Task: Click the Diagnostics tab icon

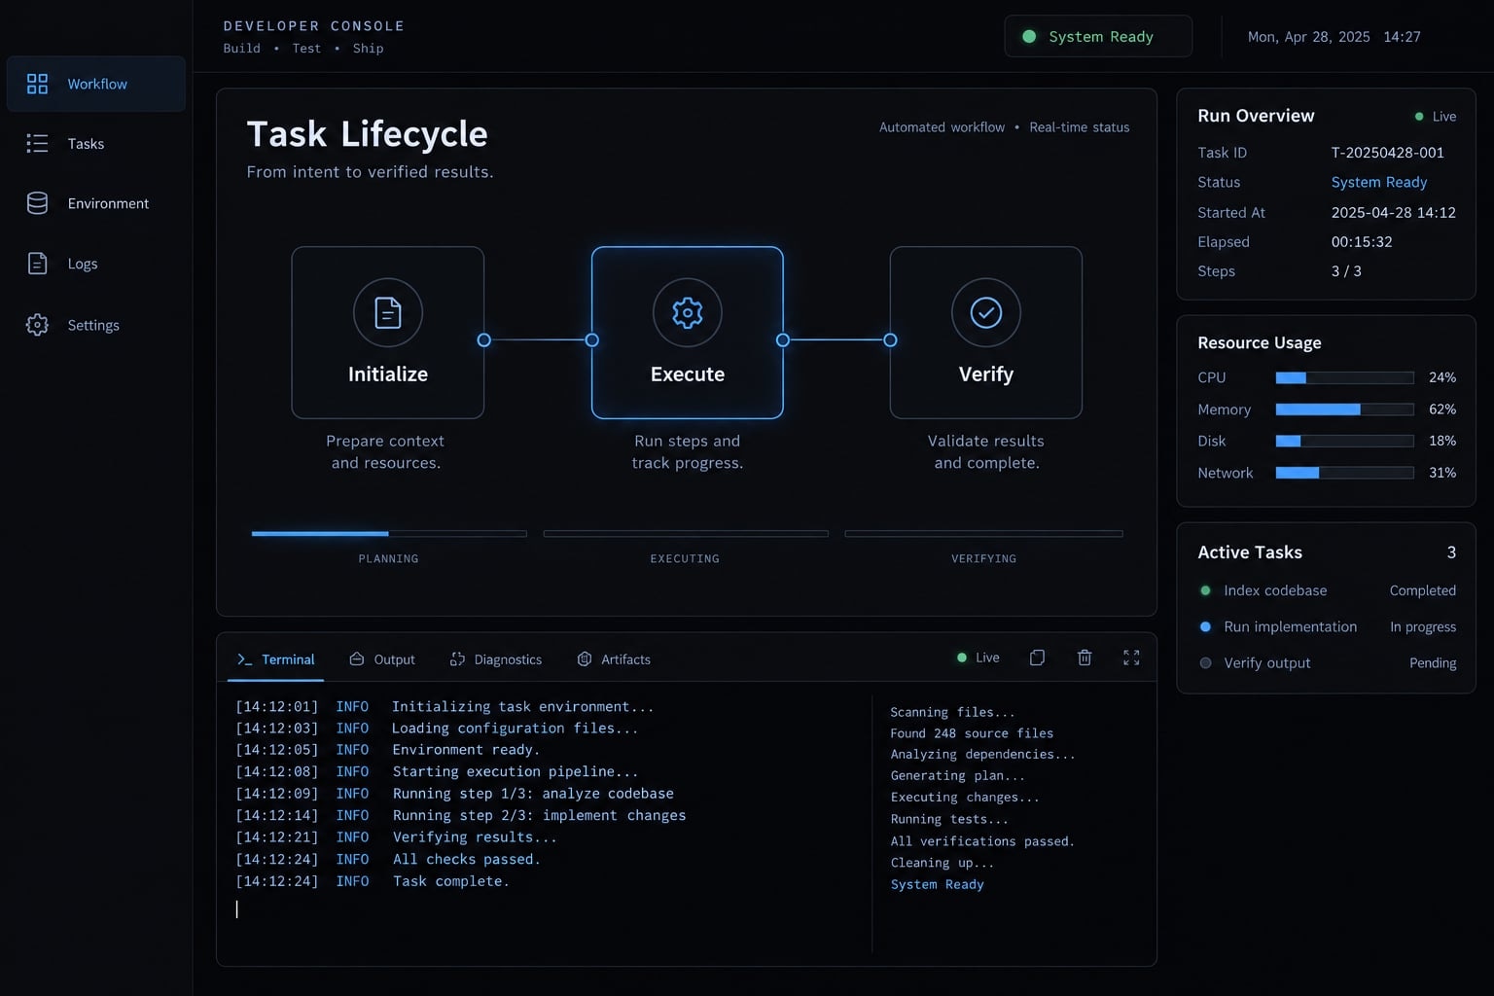Action: 457,659
